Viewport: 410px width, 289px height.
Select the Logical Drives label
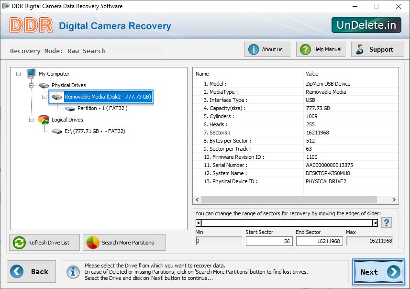[67, 120]
